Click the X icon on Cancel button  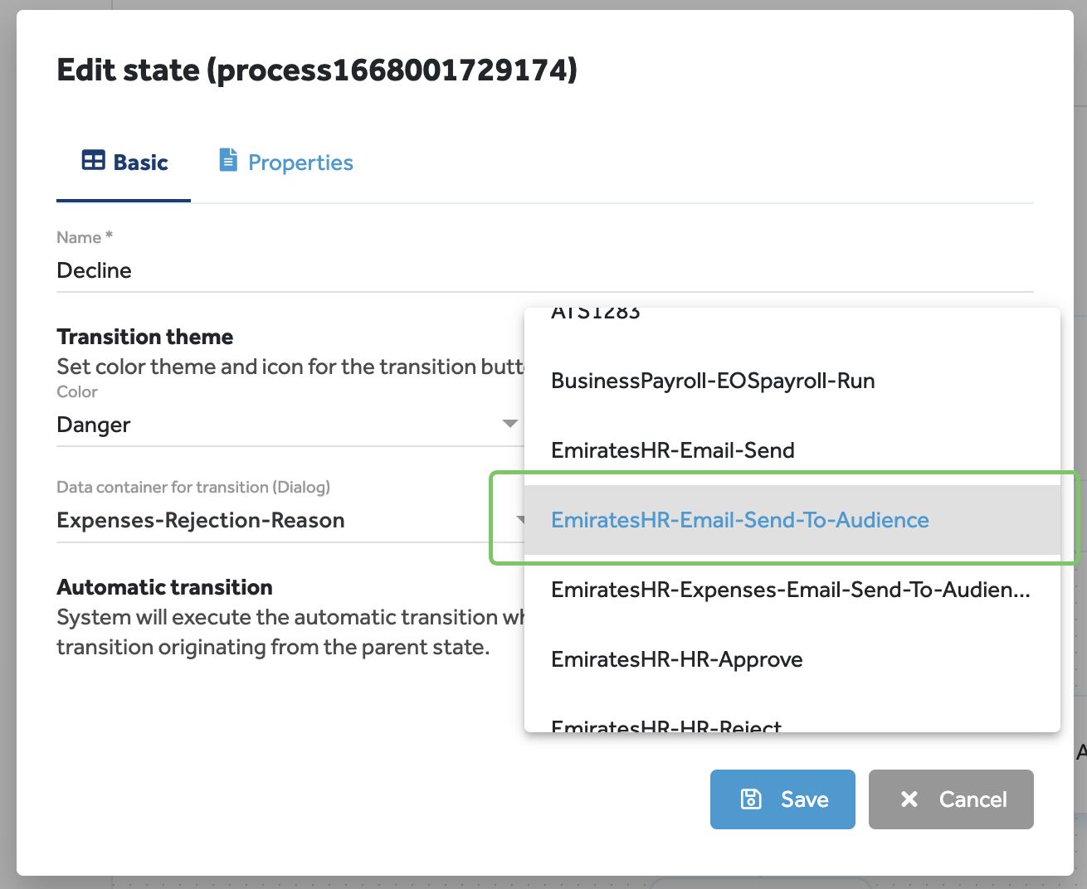909,799
